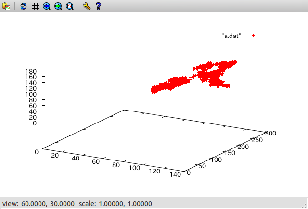Viewport: 308px width, 209px height.
Task: Click the "a.dat" legend label
Action: tap(231, 36)
